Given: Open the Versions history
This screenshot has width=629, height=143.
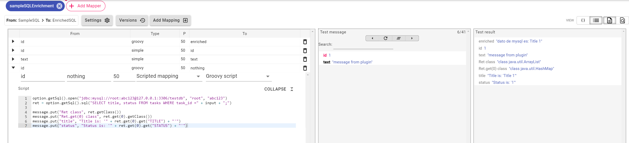Looking at the screenshot, I should tap(132, 20).
